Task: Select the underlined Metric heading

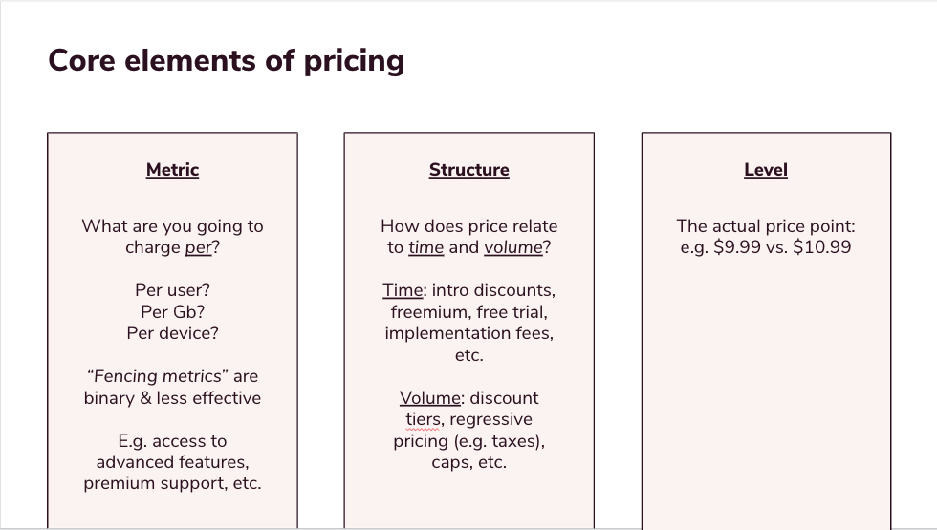Action: tap(172, 170)
